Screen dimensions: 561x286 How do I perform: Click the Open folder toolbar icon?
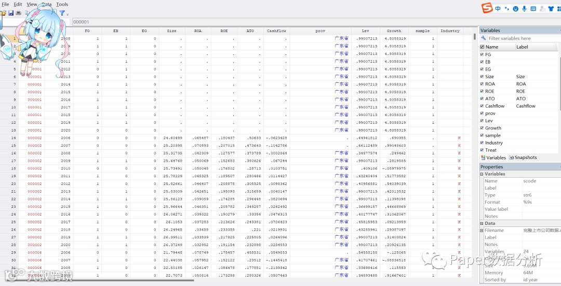pyautogui.click(x=3, y=13)
